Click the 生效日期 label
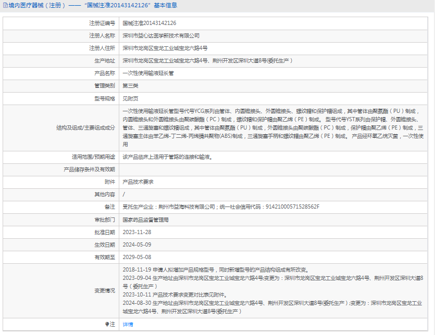435x335 pixels. (x=105, y=244)
